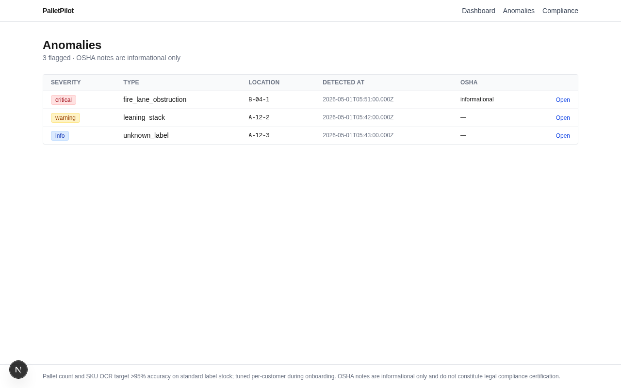The height and width of the screenshot is (388, 621).
Task: Click the informational OSHA cell
Action: click(x=477, y=99)
